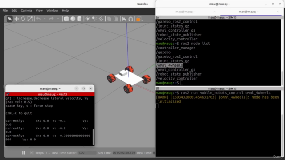Minimize the large terminal window

point(266,4)
